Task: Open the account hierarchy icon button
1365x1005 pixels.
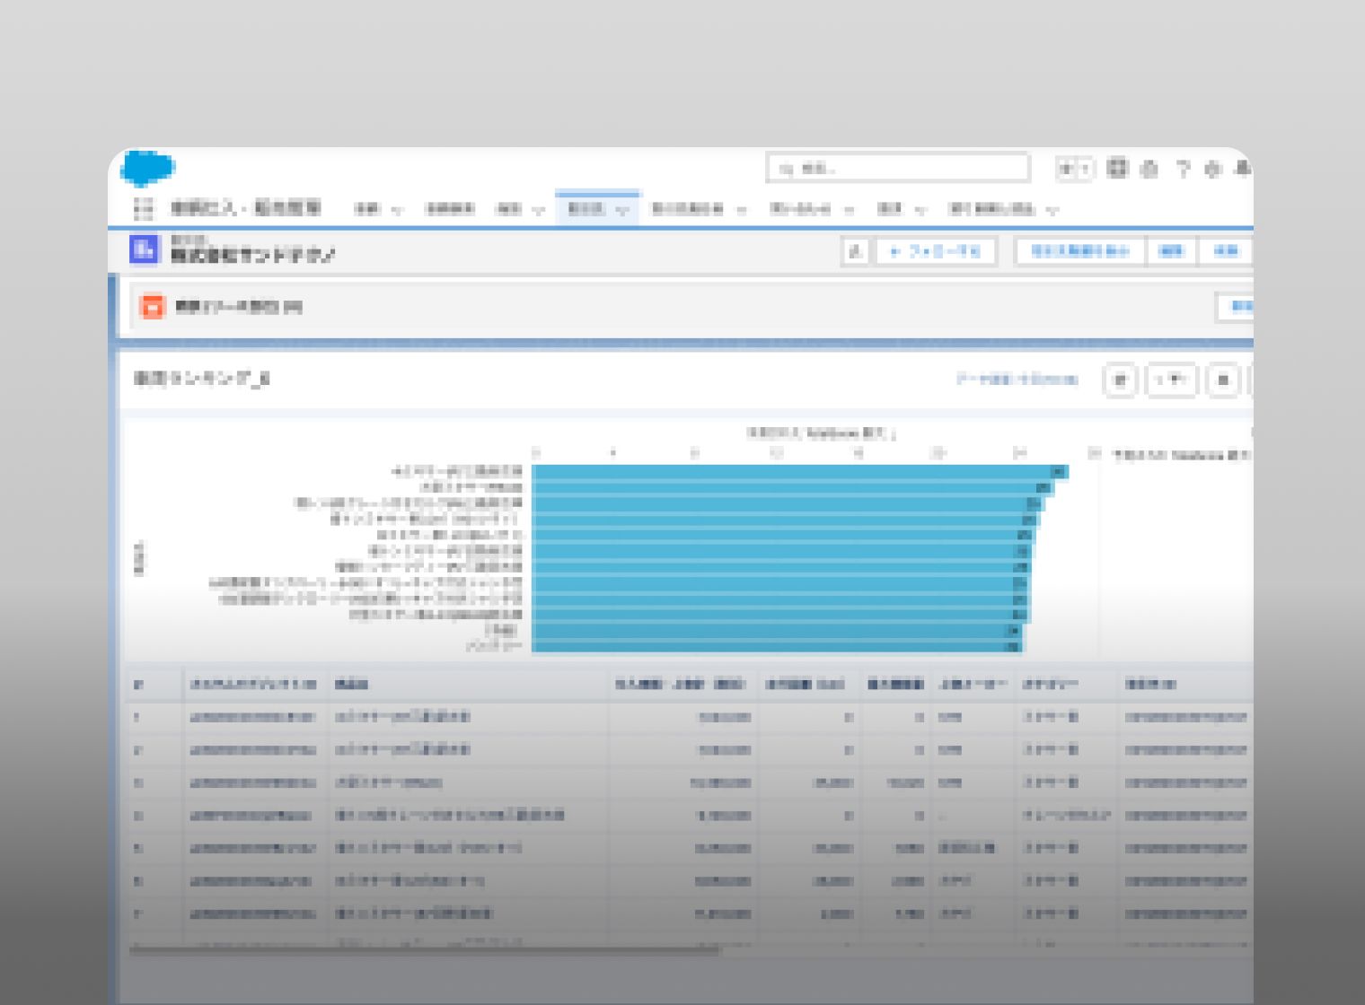Action: click(855, 251)
